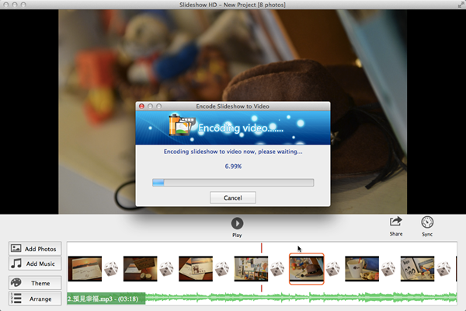The height and width of the screenshot is (311, 466).
Task: Click dice transition after fifth photo
Action: 333,269
